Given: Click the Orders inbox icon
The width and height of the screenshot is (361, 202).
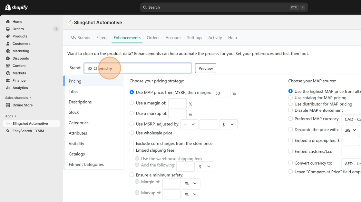Looking at the screenshot, I should [8, 29].
